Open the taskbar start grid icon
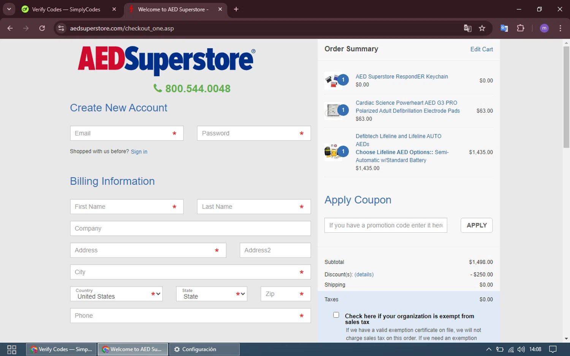This screenshot has height=356, width=570. tap(12, 349)
